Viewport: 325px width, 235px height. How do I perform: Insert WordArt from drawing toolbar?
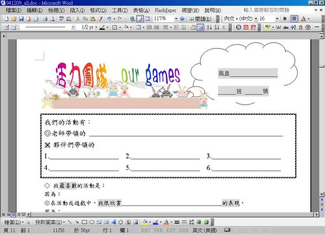coord(114,222)
